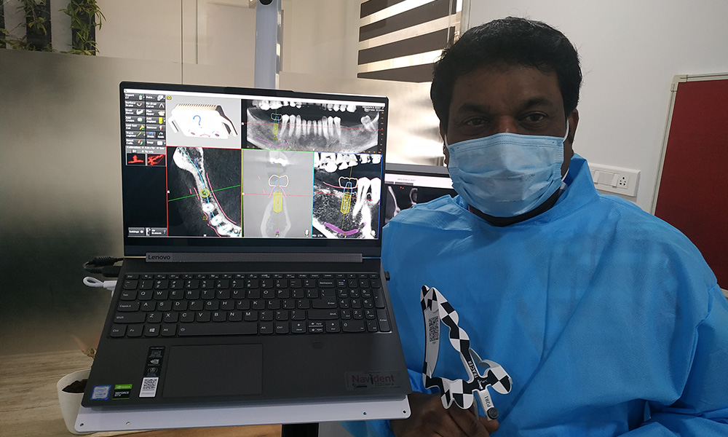The width and height of the screenshot is (728, 437).
Task: Click the Add Crowns button
Action: coord(135,120)
